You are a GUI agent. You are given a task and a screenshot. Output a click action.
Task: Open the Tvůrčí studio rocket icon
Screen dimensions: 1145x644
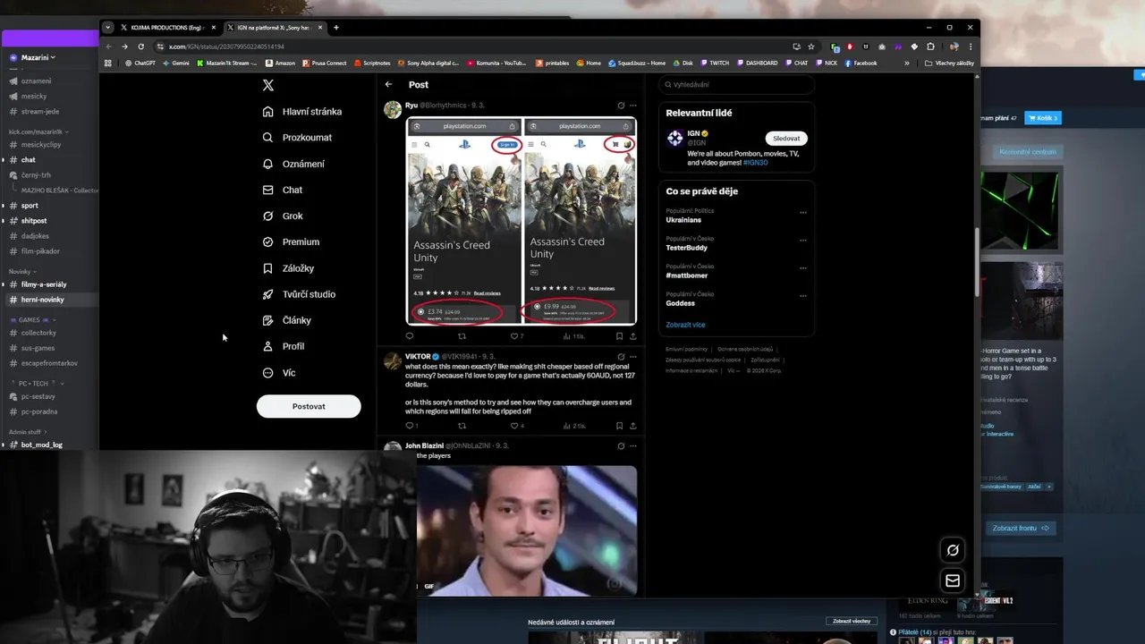tap(267, 294)
